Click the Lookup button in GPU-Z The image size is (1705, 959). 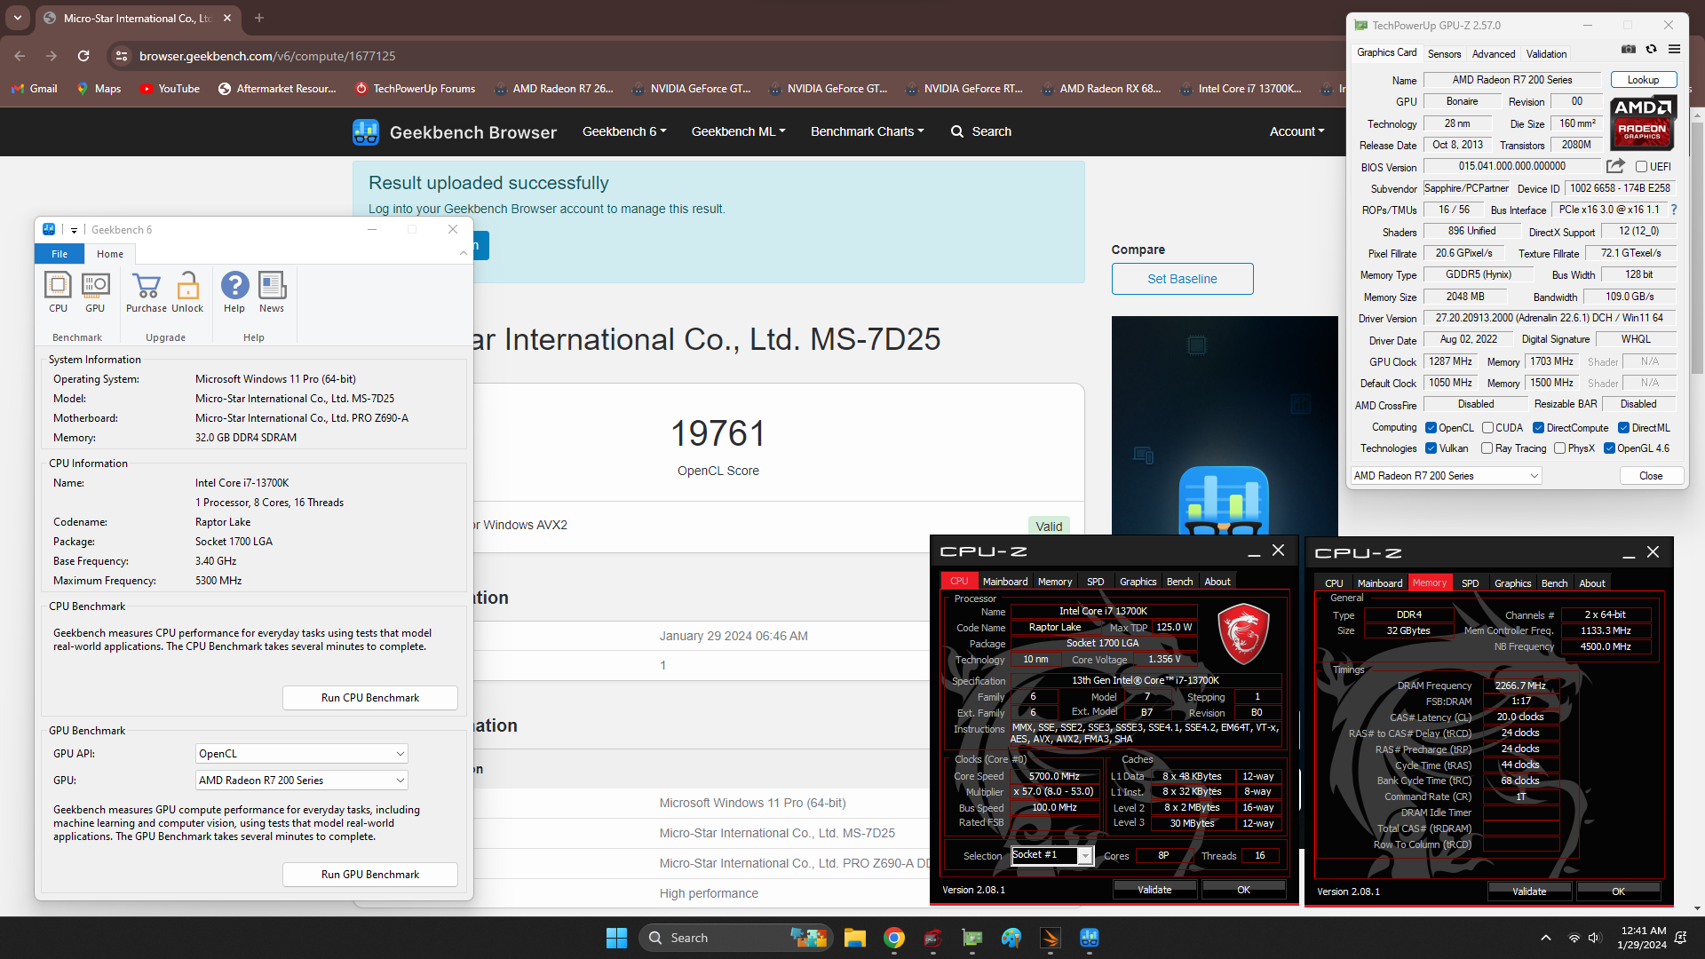click(x=1643, y=80)
